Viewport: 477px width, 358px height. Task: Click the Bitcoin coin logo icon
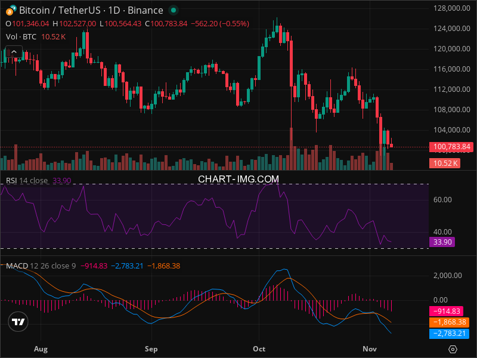(11, 10)
